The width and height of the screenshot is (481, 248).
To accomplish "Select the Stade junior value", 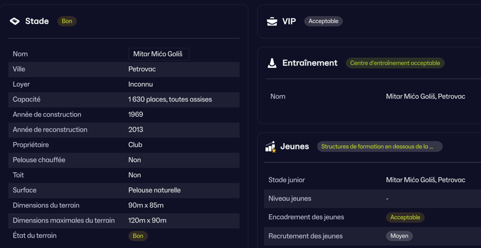I will 425,180.
